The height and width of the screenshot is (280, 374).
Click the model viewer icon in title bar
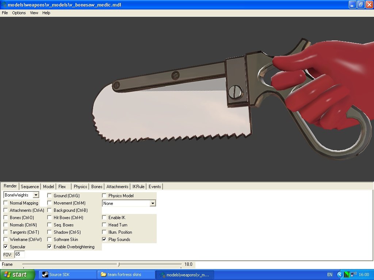pyautogui.click(x=4, y=5)
